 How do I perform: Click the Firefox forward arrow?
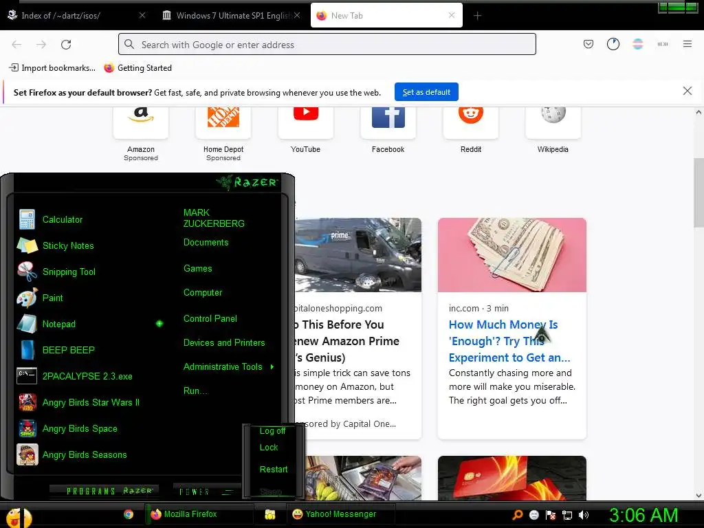(41, 44)
